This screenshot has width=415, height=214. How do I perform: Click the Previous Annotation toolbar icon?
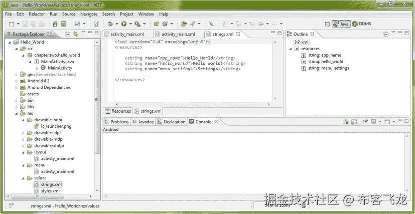pos(239,24)
